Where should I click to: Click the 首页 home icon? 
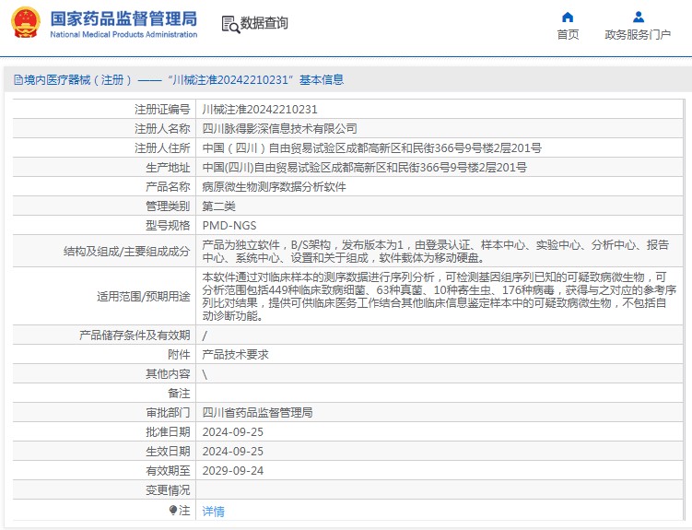[568, 18]
